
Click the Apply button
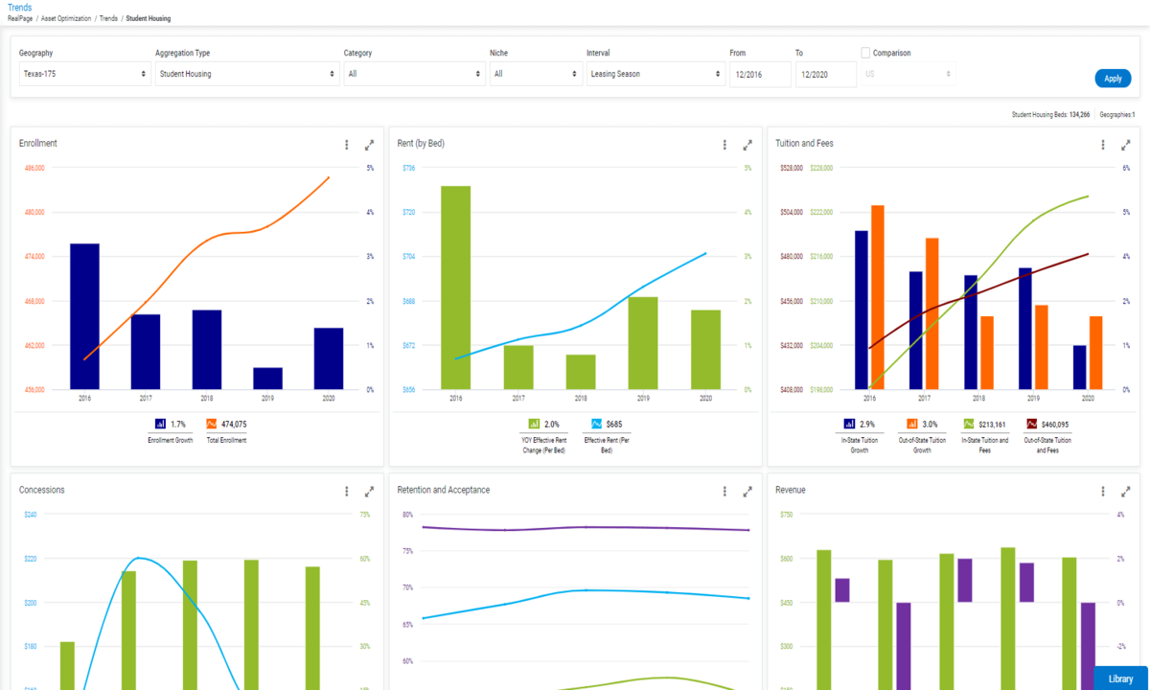(1113, 79)
